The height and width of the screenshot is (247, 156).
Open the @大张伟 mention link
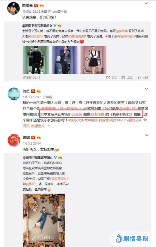[37, 36]
